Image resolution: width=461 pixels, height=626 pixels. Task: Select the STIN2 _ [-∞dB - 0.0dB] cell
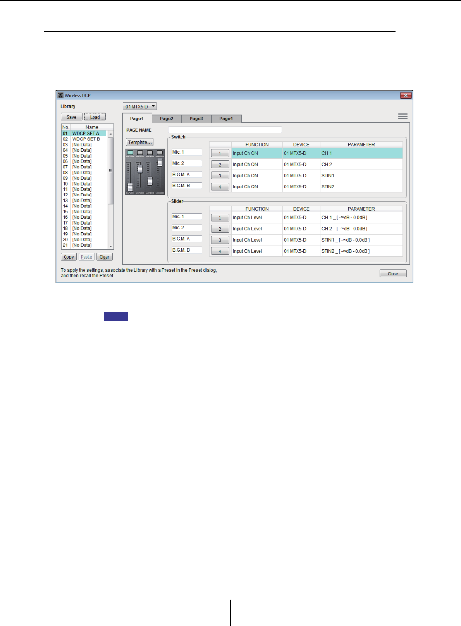point(361,251)
